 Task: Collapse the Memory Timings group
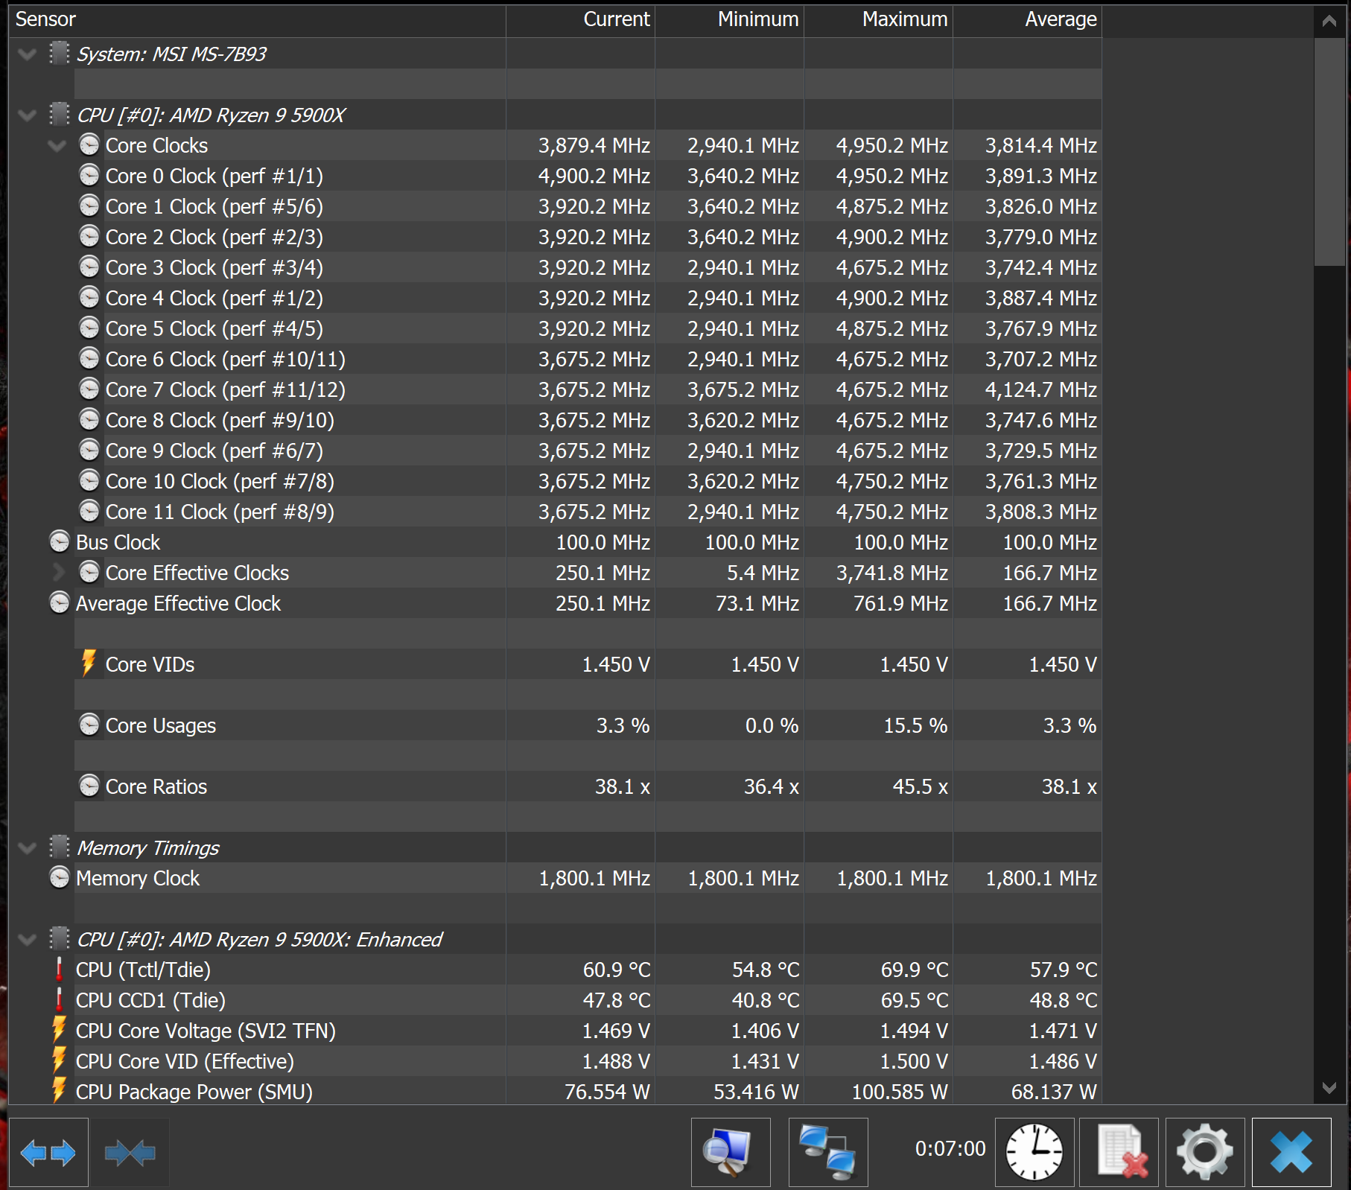tap(27, 848)
